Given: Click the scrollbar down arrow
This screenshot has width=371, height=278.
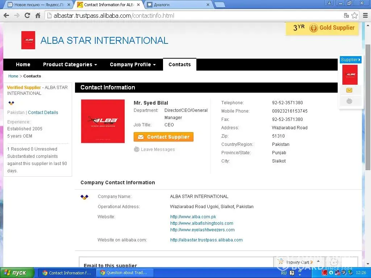Looking at the screenshot, I should [368, 264].
